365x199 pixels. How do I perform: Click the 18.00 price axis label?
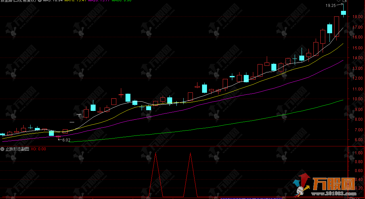[357, 17]
